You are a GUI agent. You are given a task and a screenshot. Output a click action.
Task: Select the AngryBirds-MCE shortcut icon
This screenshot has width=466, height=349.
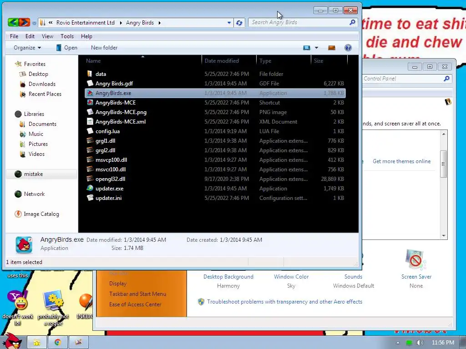[90, 102]
